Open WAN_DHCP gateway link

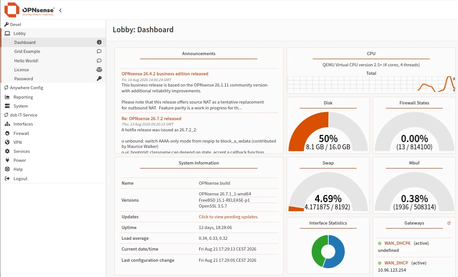click(x=396, y=263)
